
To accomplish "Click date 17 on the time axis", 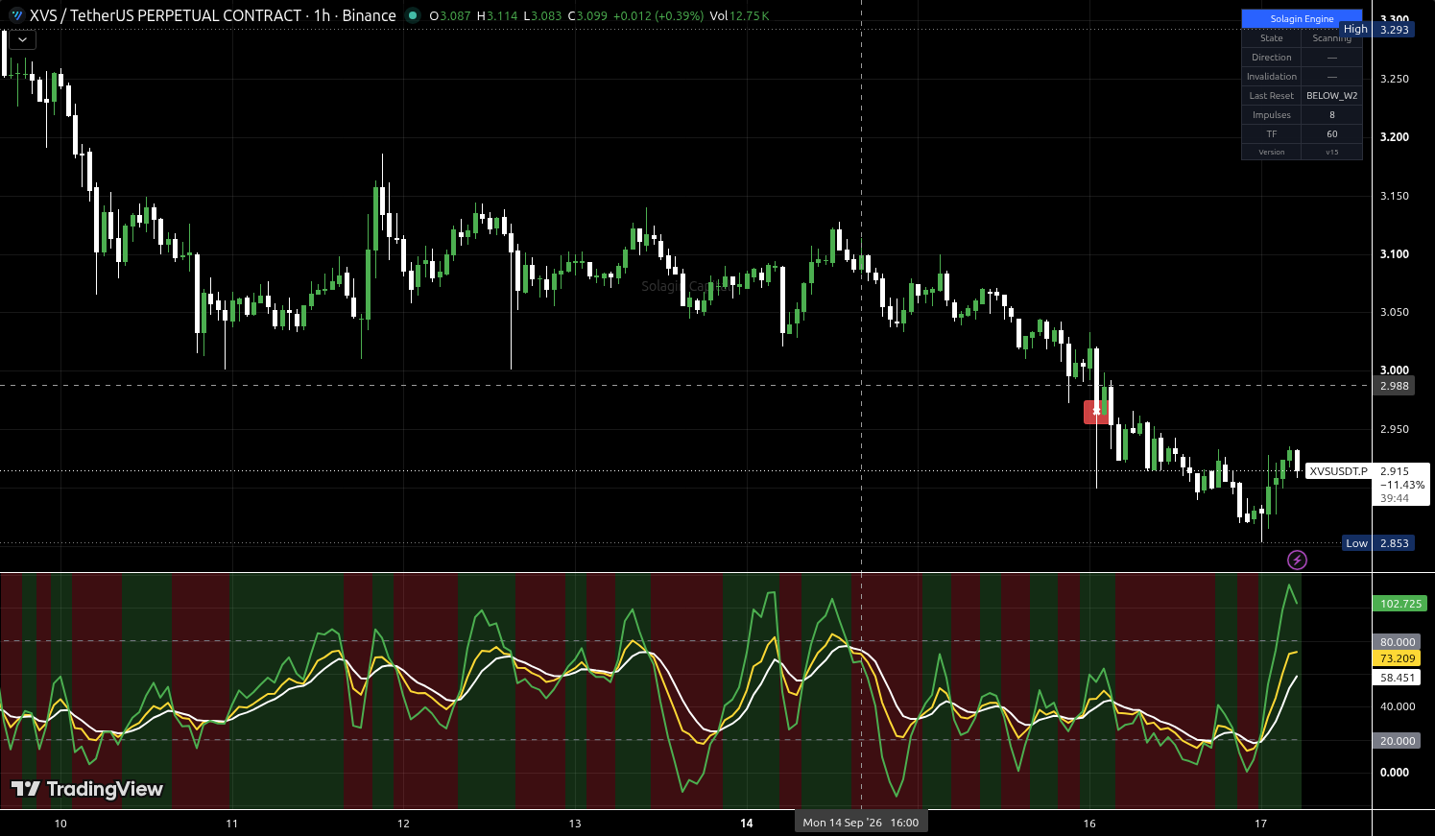I will 1261,824.
